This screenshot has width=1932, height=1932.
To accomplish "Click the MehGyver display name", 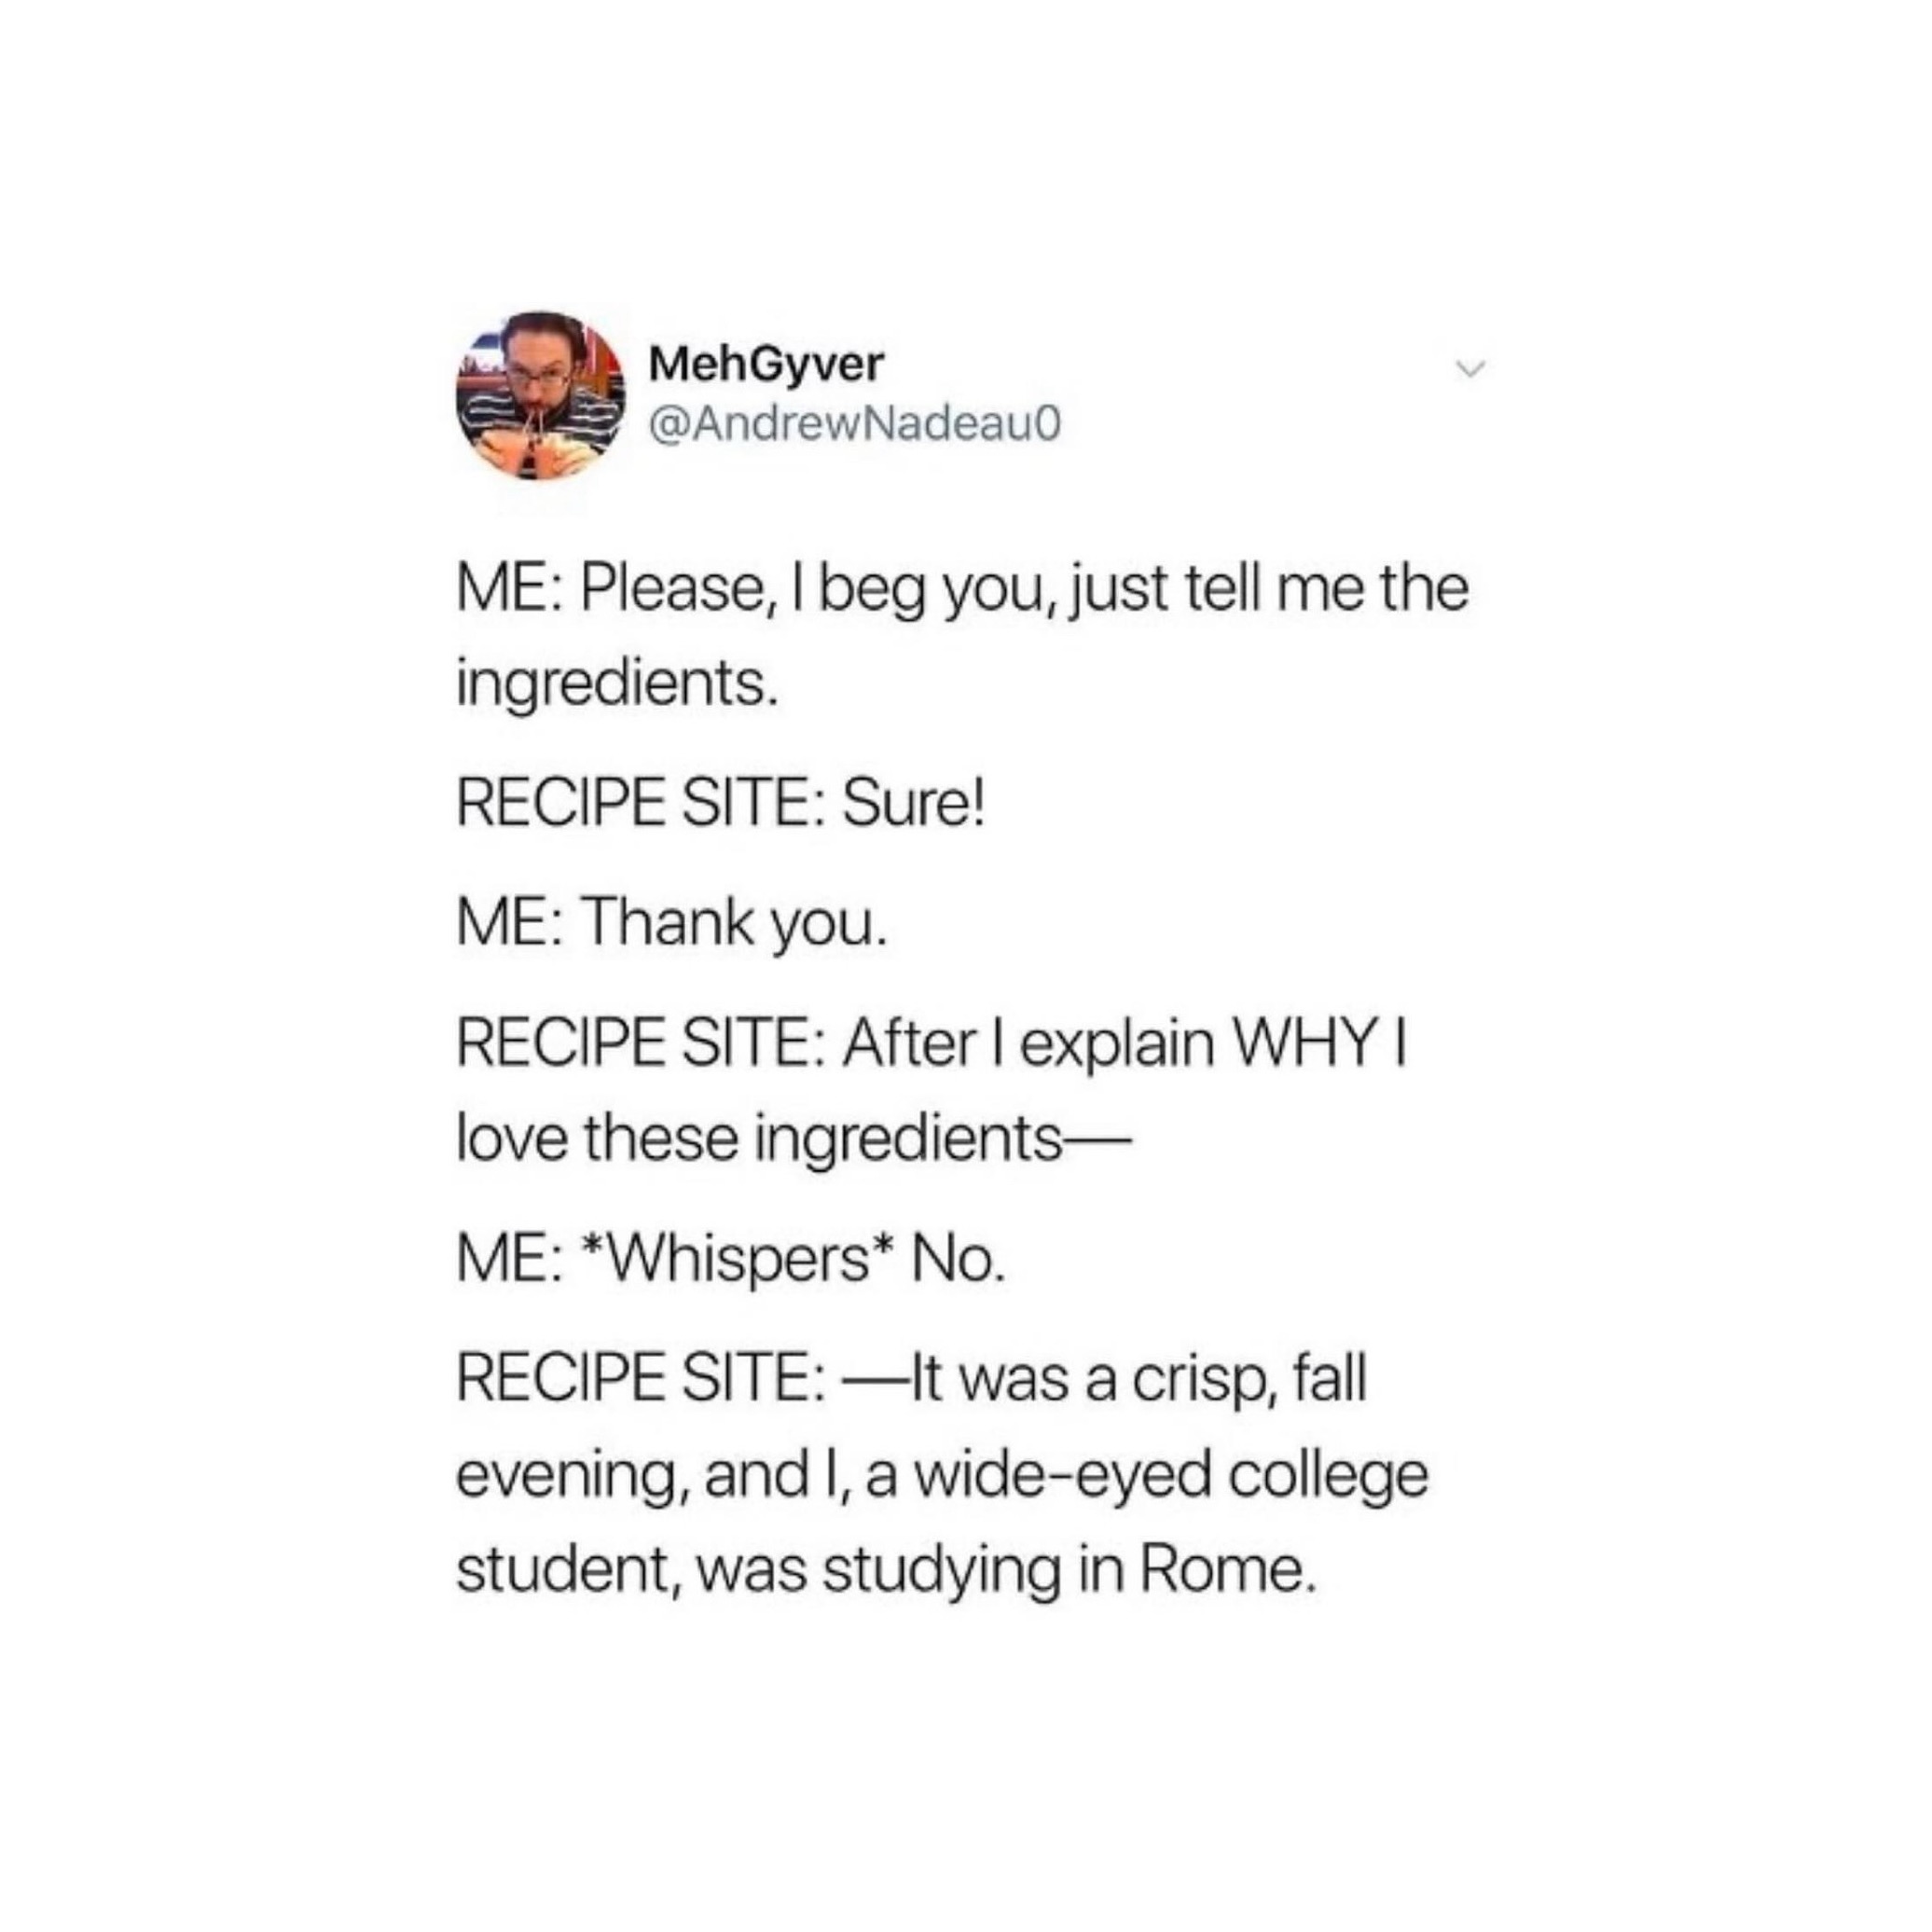I will [x=766, y=365].
